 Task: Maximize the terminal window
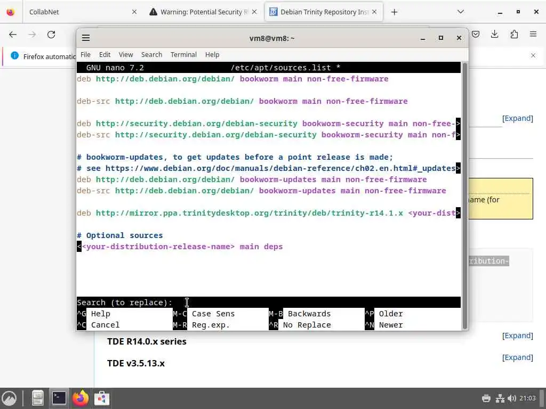coord(441,38)
